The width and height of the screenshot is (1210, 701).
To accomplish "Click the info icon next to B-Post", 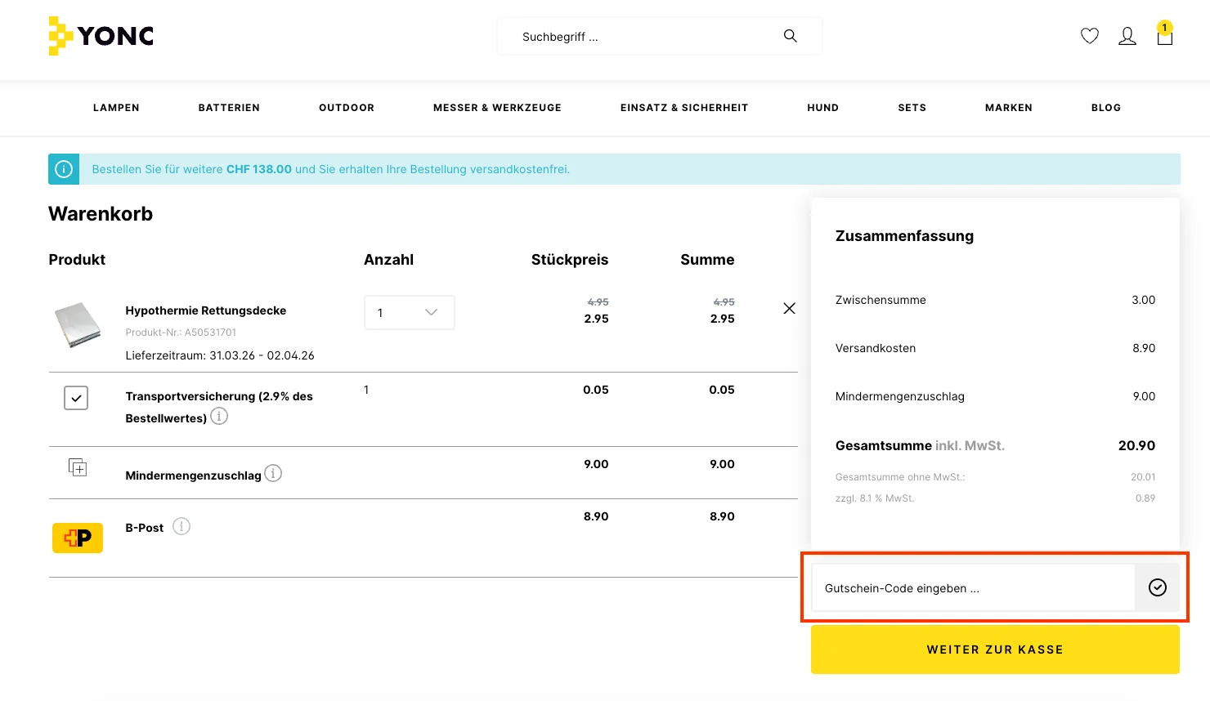I will [181, 526].
